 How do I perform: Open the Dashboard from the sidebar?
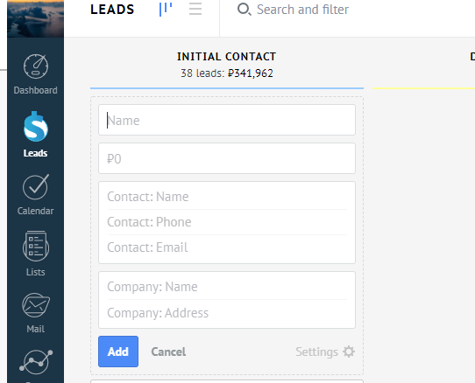pyautogui.click(x=35, y=74)
